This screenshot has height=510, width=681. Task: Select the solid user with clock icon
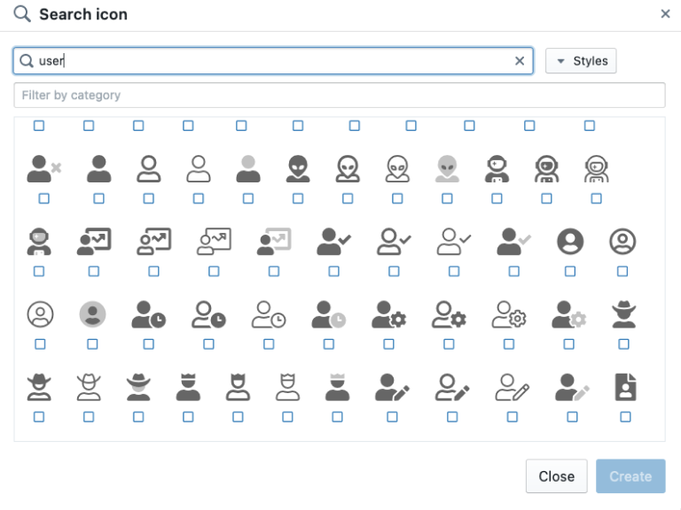(149, 314)
